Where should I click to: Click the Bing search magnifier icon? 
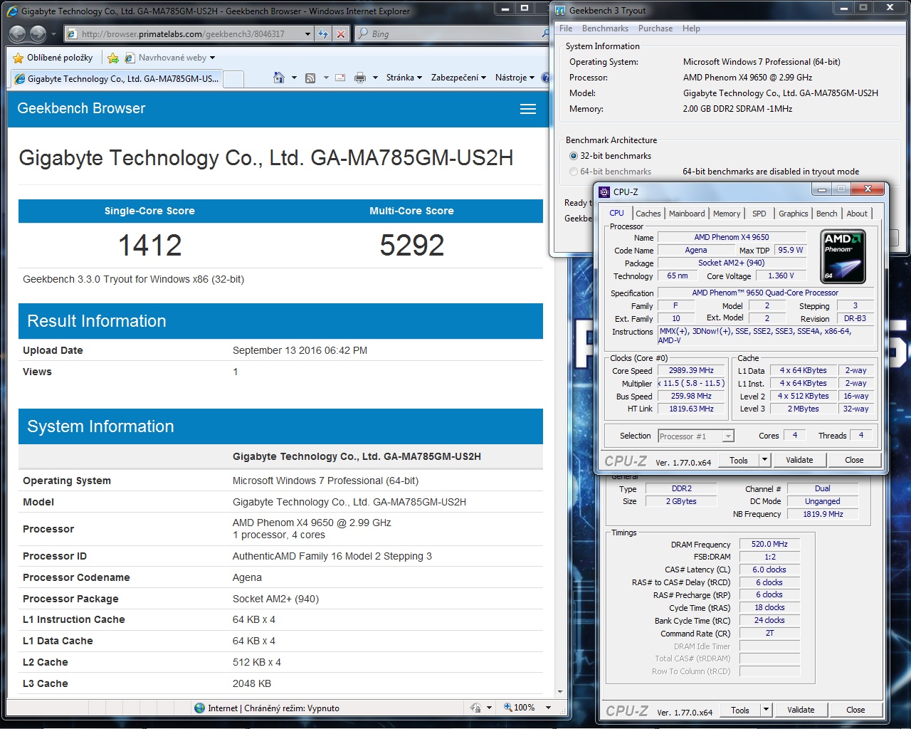(545, 33)
